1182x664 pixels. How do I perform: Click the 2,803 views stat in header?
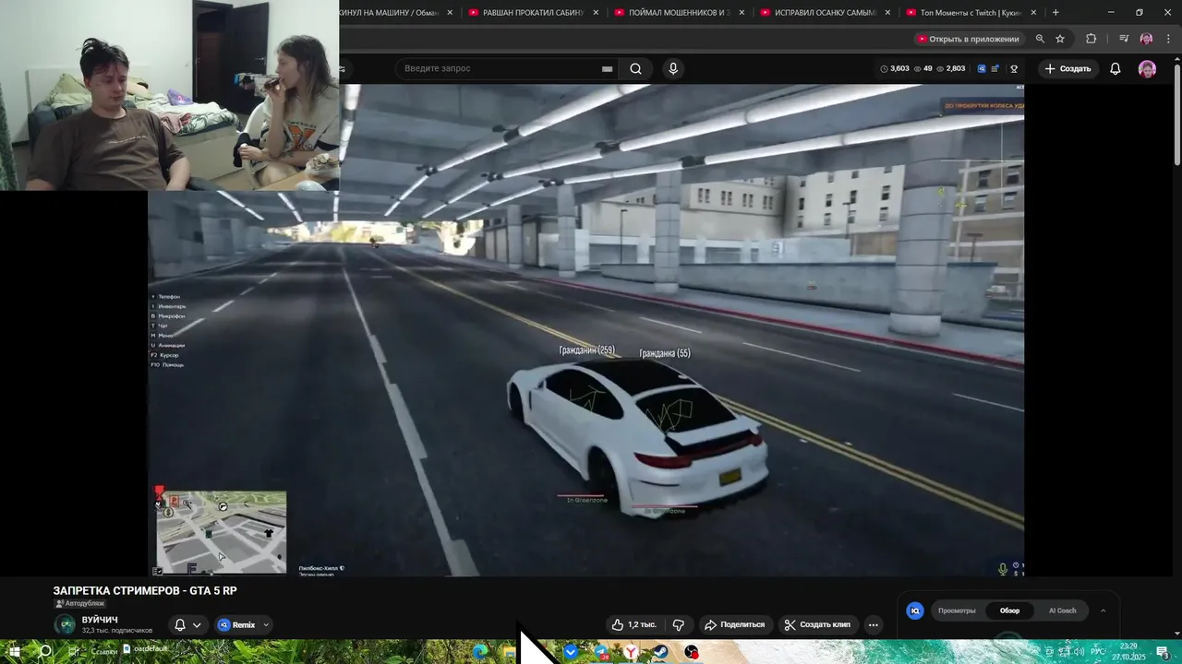pos(950,68)
